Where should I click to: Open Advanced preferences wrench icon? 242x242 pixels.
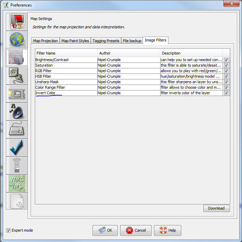click(x=17, y=201)
